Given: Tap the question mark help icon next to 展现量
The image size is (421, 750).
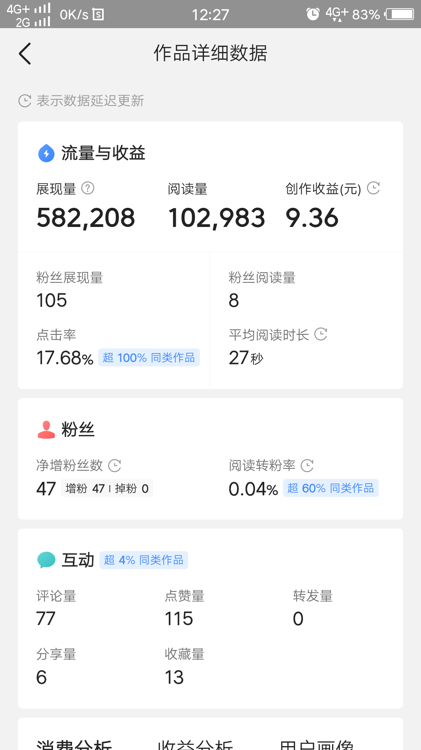Looking at the screenshot, I should coord(88,188).
